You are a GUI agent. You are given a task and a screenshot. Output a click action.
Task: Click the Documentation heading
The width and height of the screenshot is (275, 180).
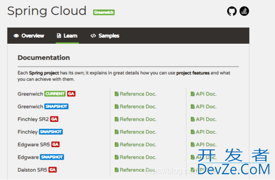click(x=44, y=58)
